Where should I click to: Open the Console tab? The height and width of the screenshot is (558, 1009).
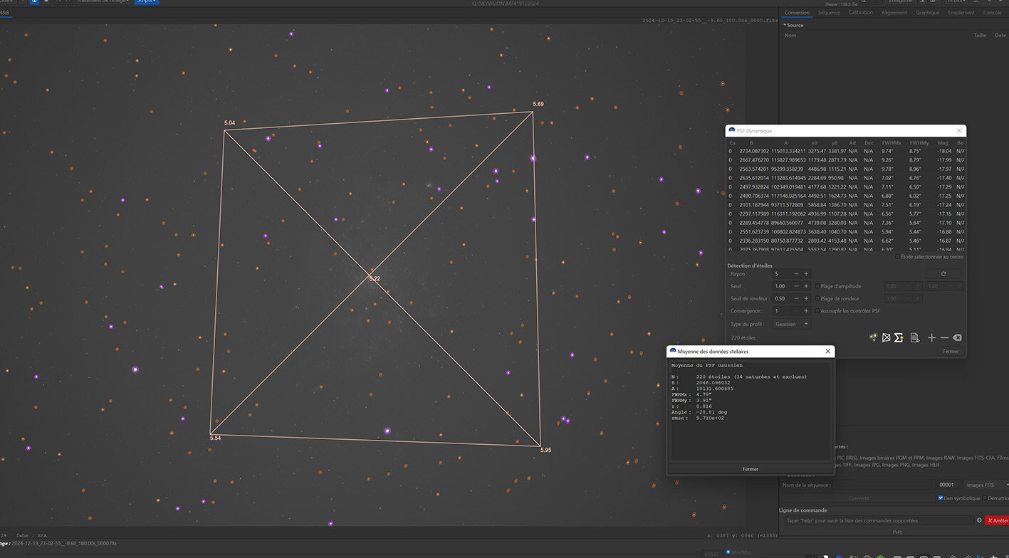point(993,13)
